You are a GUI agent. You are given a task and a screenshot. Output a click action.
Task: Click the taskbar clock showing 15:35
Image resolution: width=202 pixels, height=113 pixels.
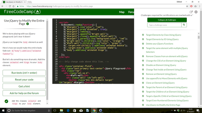191,110
